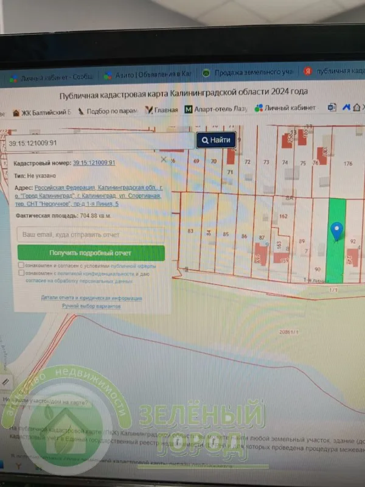The height and width of the screenshot is (487, 365).
Task: Select parcel 85 on map
Action: coord(226,234)
